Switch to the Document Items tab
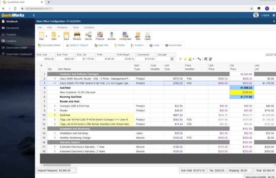This screenshot has height=178, width=276. tap(49, 45)
